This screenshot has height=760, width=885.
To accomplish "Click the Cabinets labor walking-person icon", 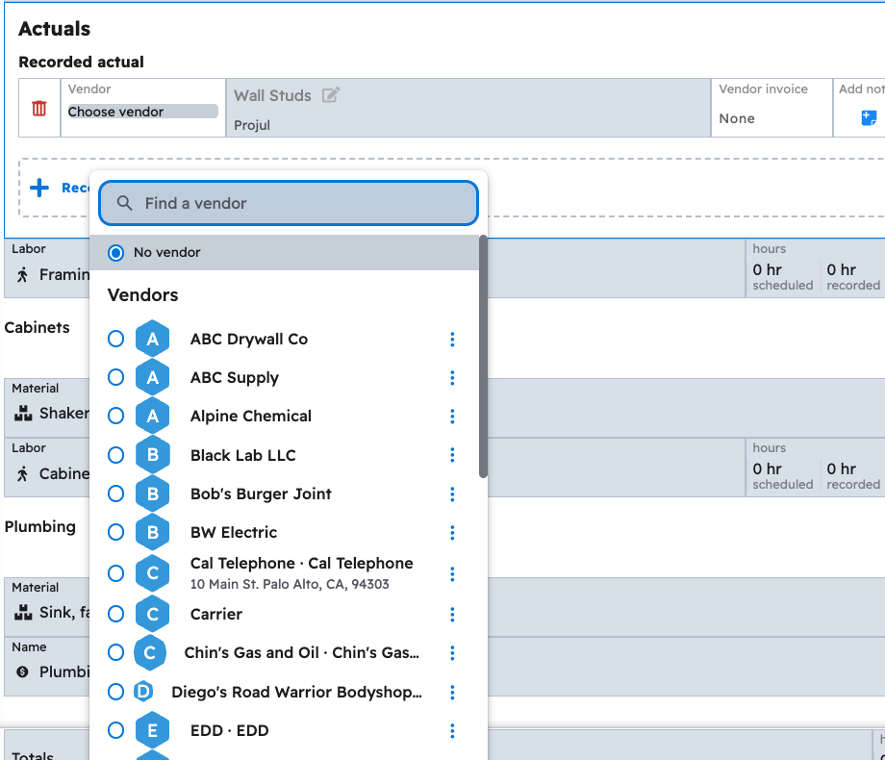I will [x=22, y=474].
